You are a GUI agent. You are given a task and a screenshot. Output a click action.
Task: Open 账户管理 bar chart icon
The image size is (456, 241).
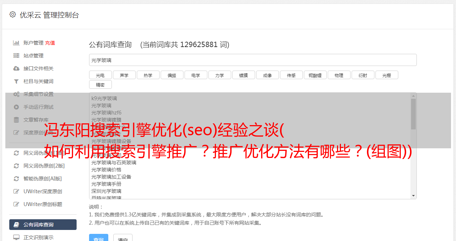[16, 43]
